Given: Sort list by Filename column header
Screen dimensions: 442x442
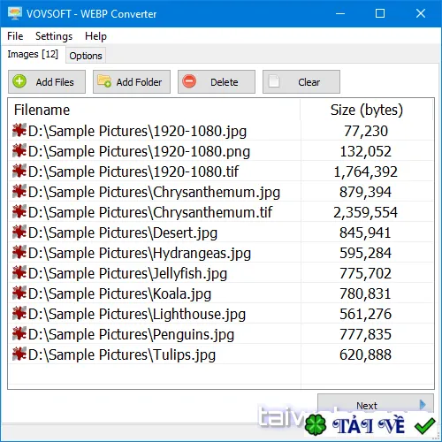Looking at the screenshot, I should click(154, 110).
